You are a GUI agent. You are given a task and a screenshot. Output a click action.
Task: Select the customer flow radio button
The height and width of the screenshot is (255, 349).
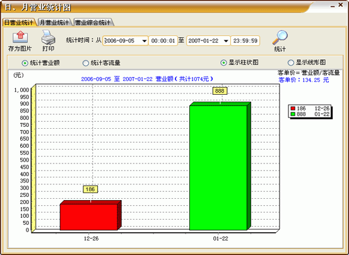[x=85, y=63]
